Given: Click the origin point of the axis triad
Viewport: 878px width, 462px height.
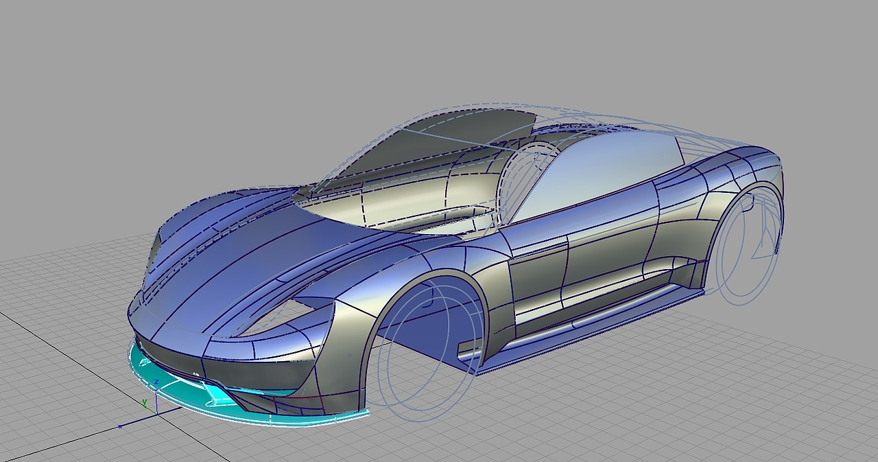Looking at the screenshot, I should (157, 414).
